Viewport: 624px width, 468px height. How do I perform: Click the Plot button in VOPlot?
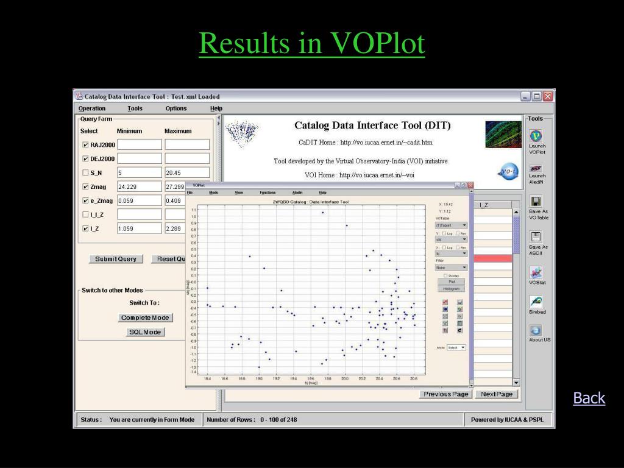click(x=452, y=282)
